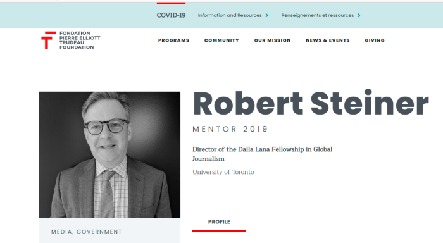Click the Robert Steiner name heading
Image resolution: width=443 pixels, height=243 pixels.
[311, 103]
